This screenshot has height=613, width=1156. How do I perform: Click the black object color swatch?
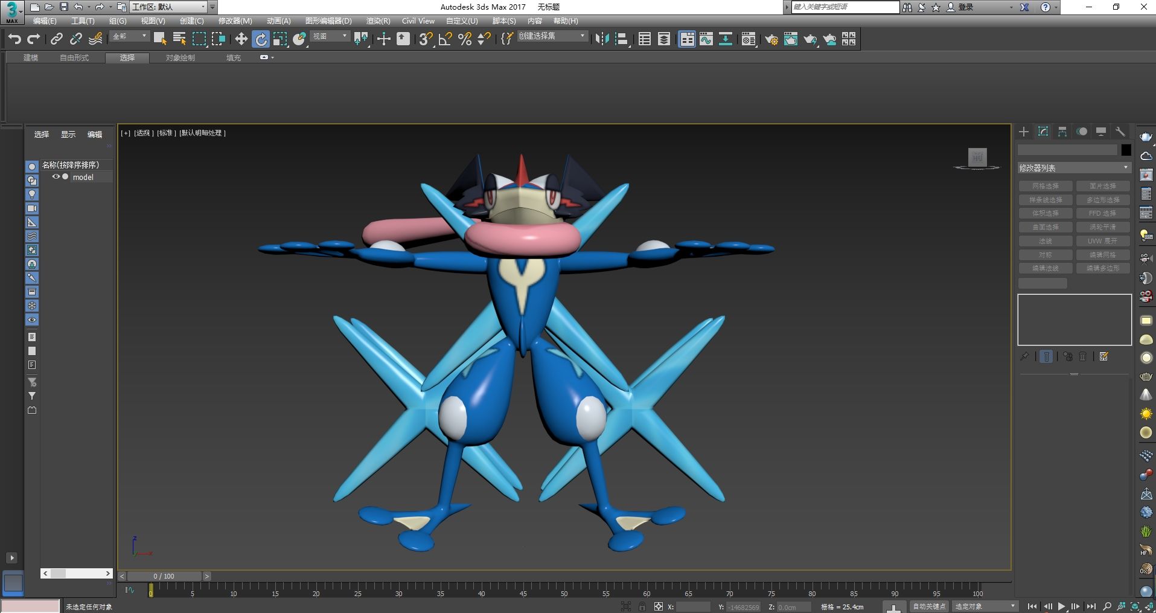[x=1126, y=150]
